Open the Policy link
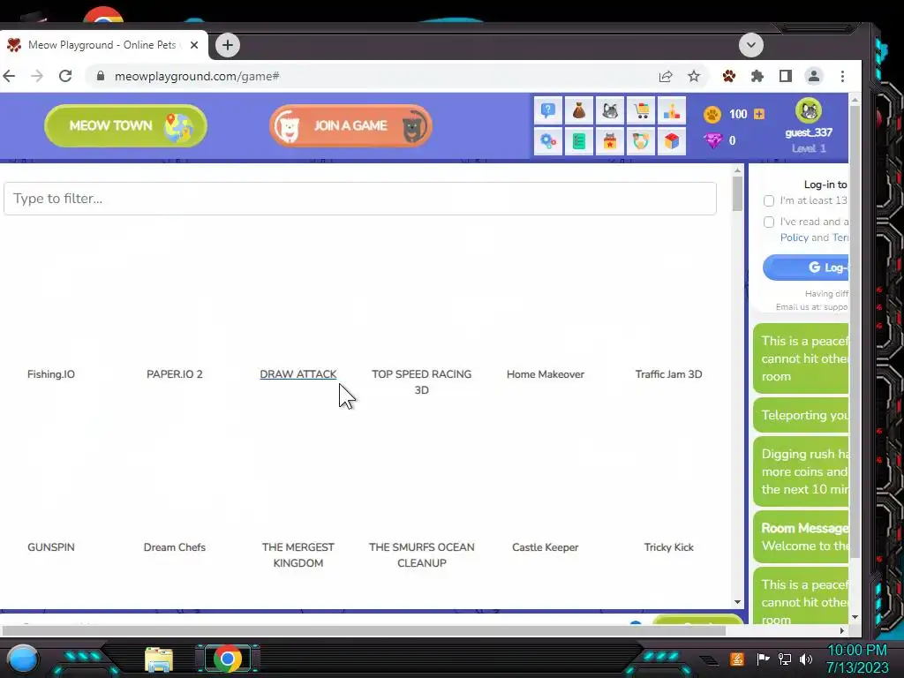 [794, 237]
